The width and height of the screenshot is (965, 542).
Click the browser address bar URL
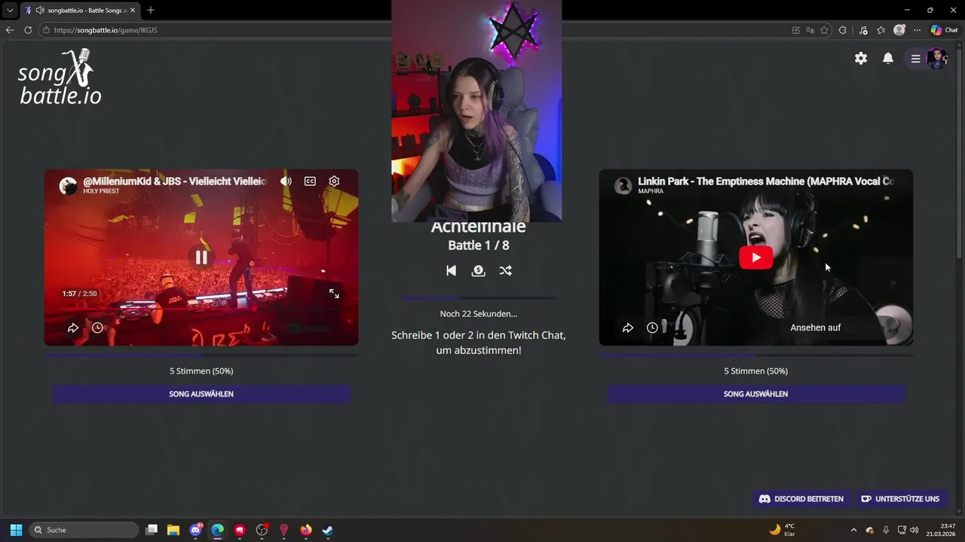[x=106, y=30]
